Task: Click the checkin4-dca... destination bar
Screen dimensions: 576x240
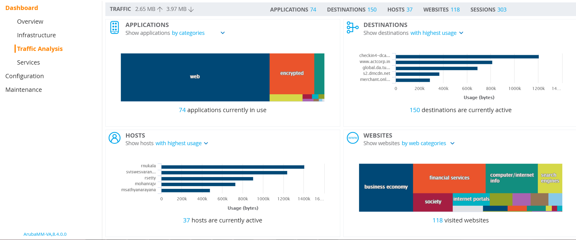Action: tap(467, 57)
